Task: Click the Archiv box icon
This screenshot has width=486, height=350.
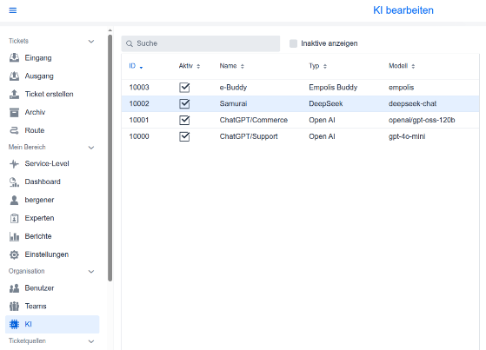Action: [x=14, y=112]
